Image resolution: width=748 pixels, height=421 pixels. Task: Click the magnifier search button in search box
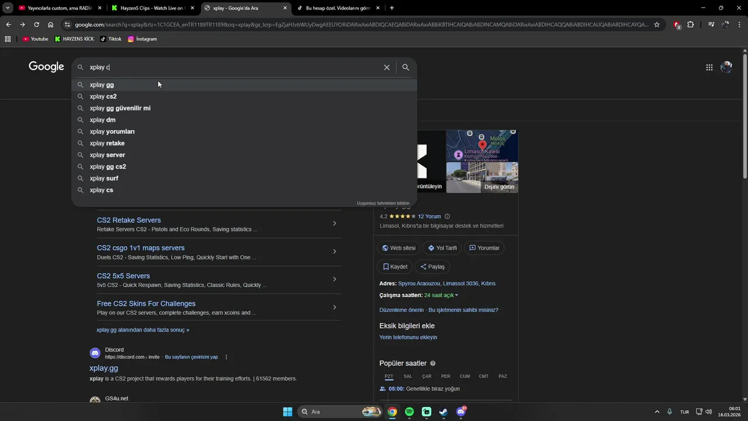[x=406, y=67]
